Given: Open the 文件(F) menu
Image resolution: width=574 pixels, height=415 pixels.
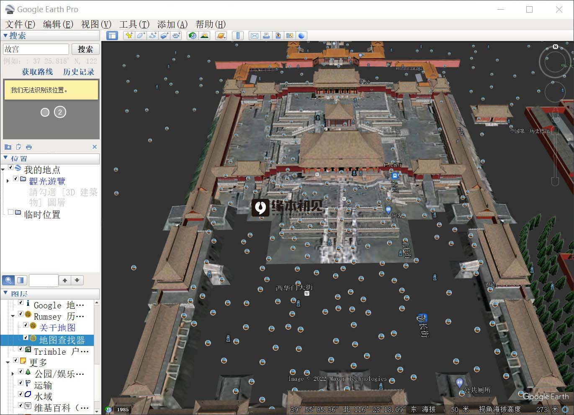Looking at the screenshot, I should [x=20, y=24].
